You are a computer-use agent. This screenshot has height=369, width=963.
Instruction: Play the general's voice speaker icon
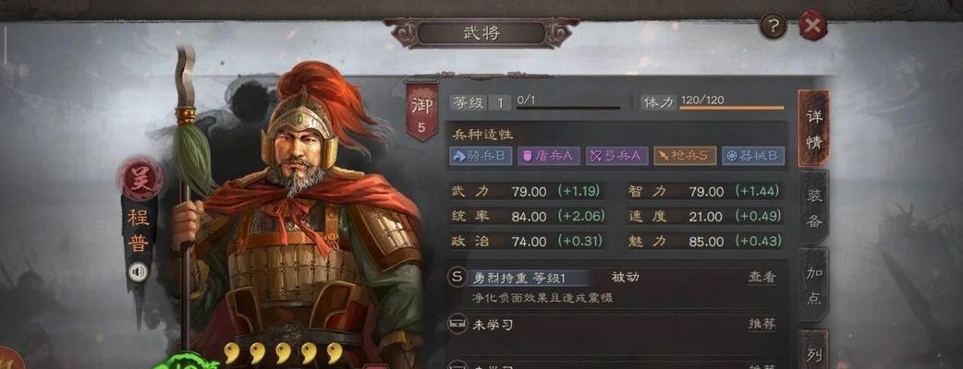(x=138, y=271)
